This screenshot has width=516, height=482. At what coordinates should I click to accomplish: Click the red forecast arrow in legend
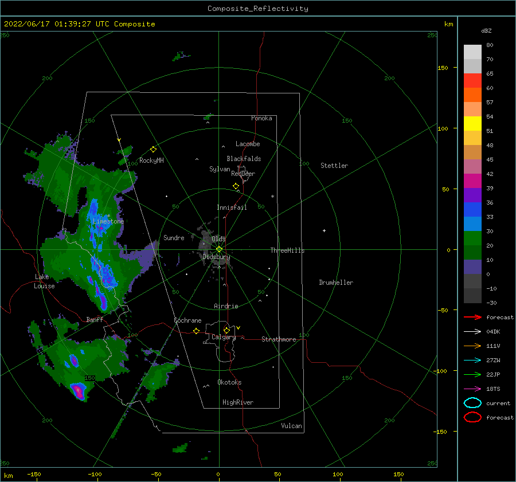472,317
